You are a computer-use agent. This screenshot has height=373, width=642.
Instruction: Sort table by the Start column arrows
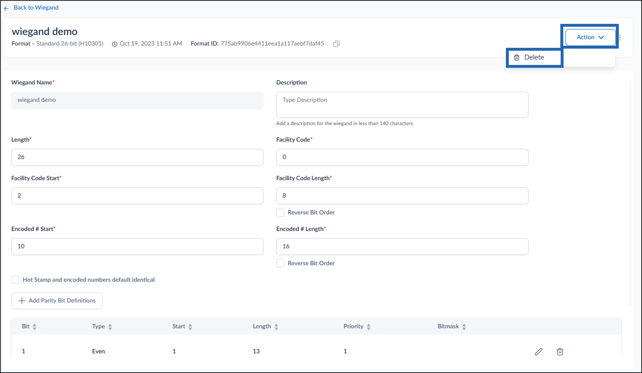click(x=190, y=327)
